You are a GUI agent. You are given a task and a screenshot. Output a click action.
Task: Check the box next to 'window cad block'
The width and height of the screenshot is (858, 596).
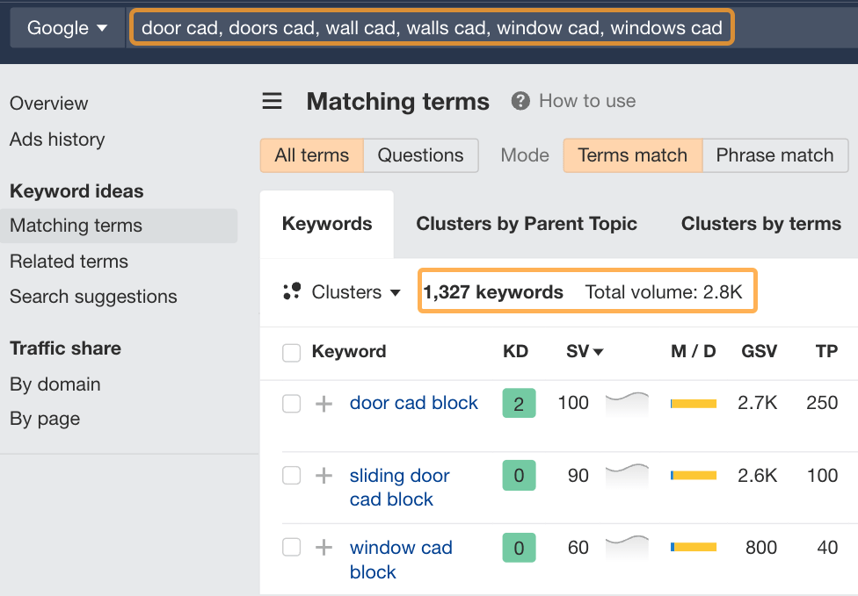pyautogui.click(x=291, y=547)
